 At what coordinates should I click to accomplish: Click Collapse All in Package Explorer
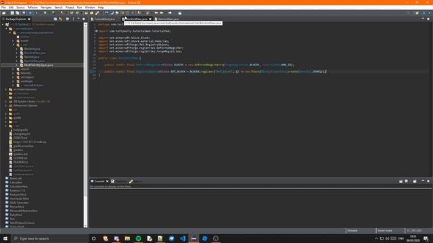pyautogui.click(x=55, y=19)
